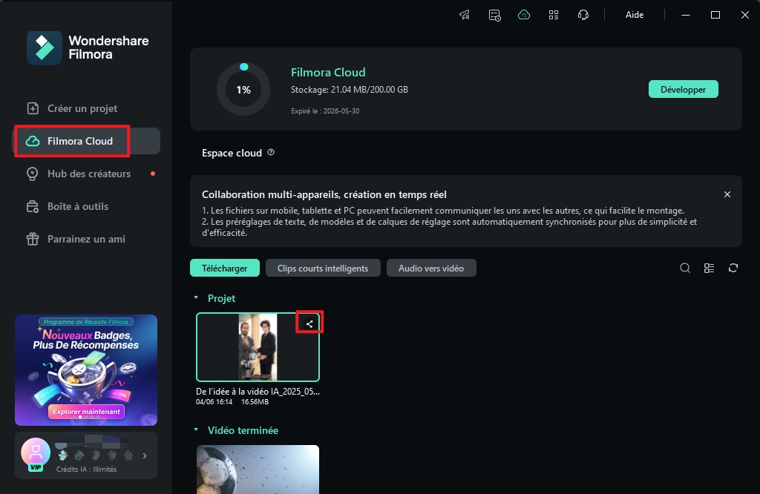Open the soccer ball video thumbnail

point(258,470)
